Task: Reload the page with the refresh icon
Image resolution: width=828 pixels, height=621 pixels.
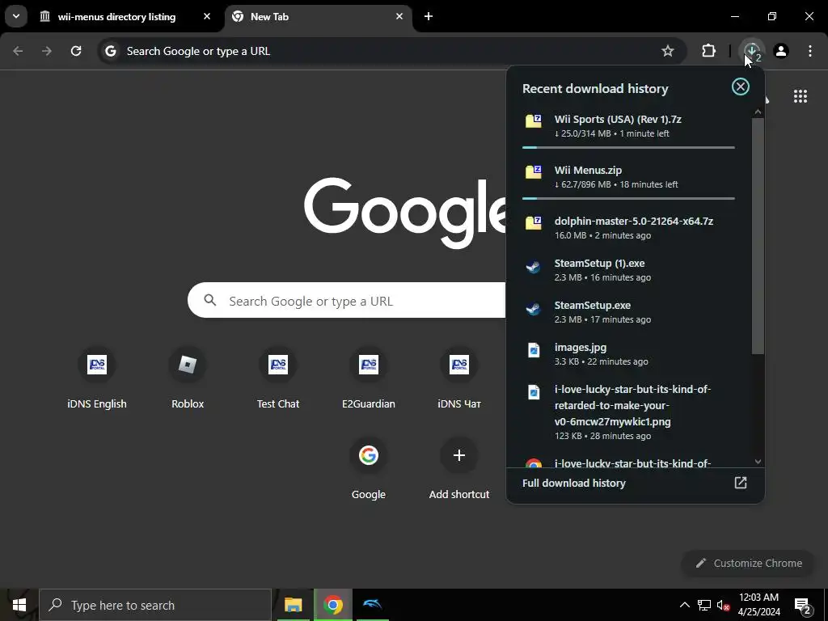Action: pos(76,51)
